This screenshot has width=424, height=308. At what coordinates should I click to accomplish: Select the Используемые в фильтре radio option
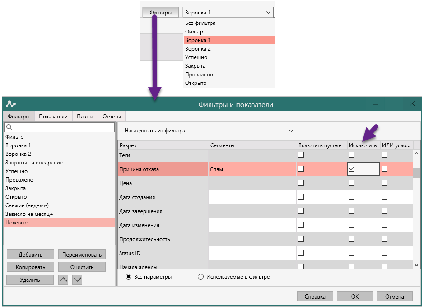201,277
